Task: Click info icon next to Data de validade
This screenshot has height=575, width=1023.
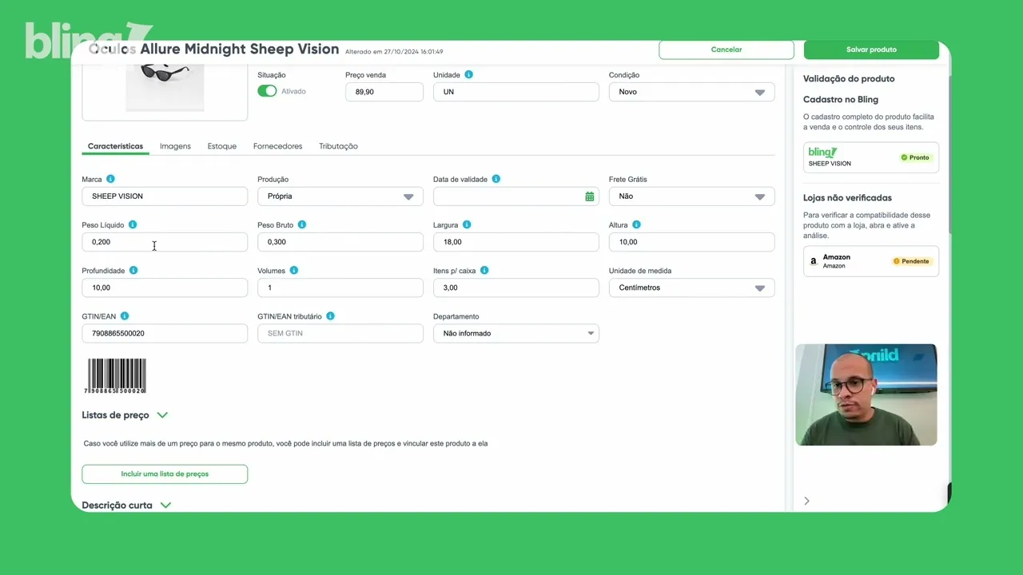Action: (496, 179)
